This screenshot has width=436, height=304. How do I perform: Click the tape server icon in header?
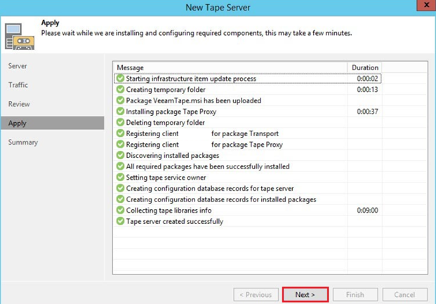18,37
